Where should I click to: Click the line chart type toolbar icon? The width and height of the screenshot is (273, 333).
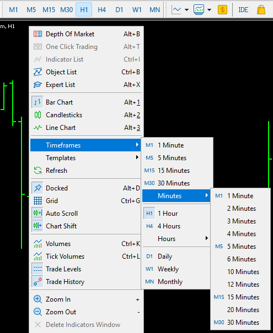coord(176,9)
